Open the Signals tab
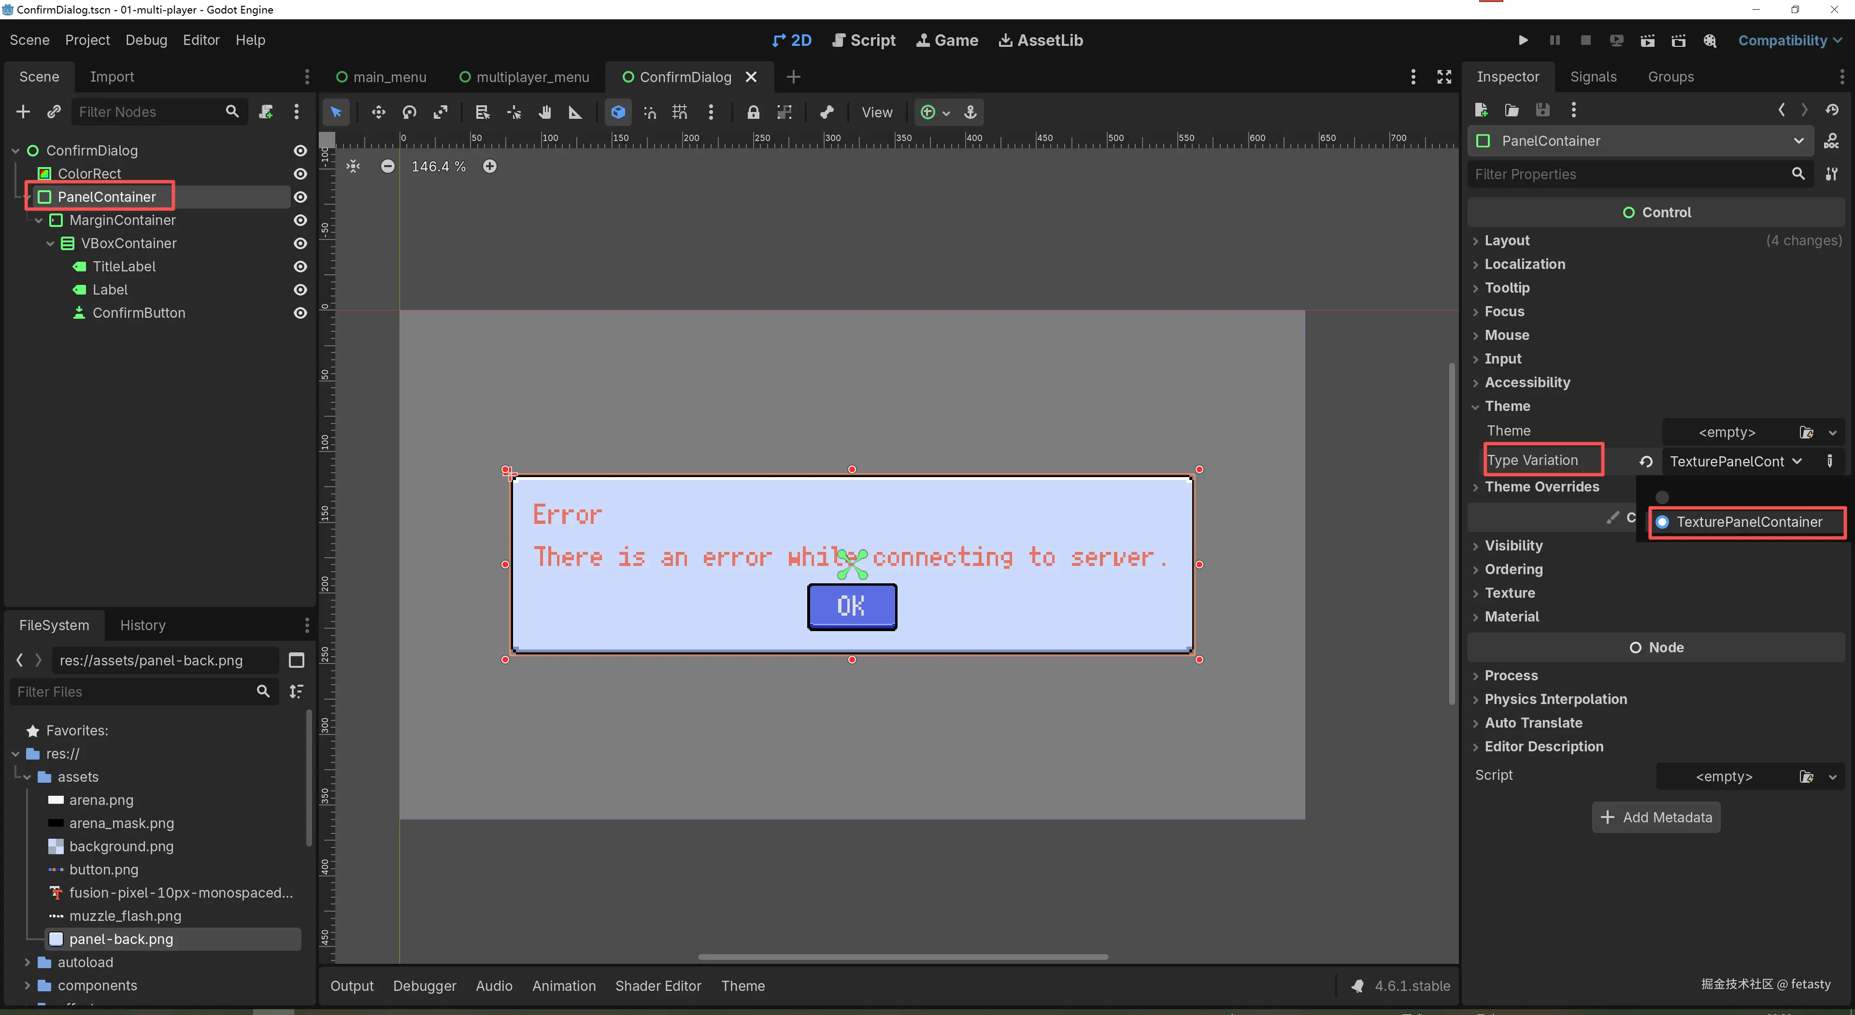The height and width of the screenshot is (1015, 1855). tap(1593, 76)
